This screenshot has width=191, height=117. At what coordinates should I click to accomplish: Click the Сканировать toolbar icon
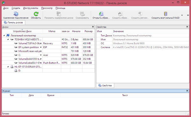point(82,14)
